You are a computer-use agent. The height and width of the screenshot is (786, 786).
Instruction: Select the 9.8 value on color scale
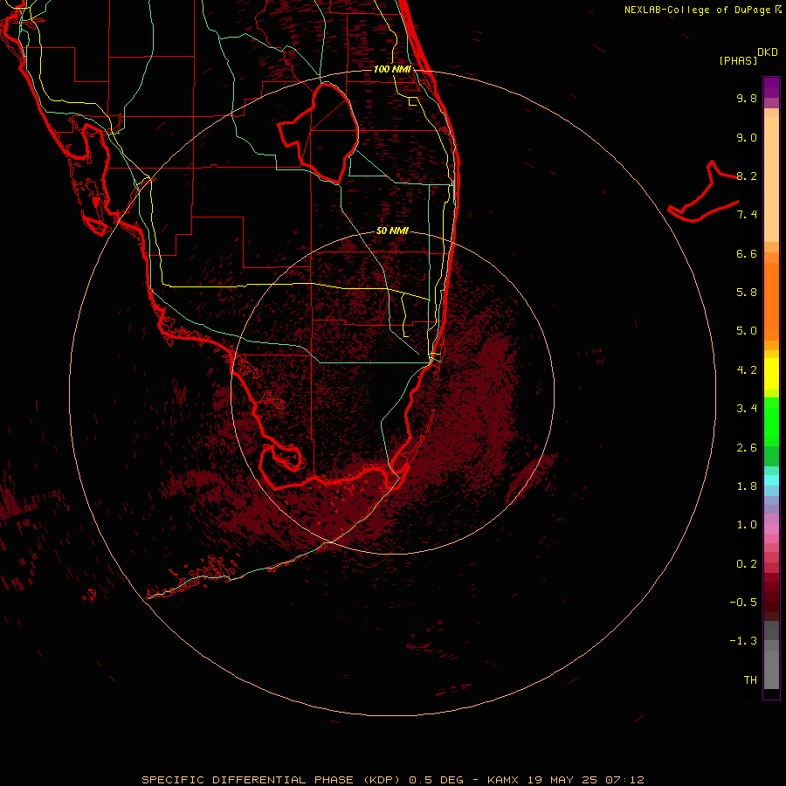point(747,98)
